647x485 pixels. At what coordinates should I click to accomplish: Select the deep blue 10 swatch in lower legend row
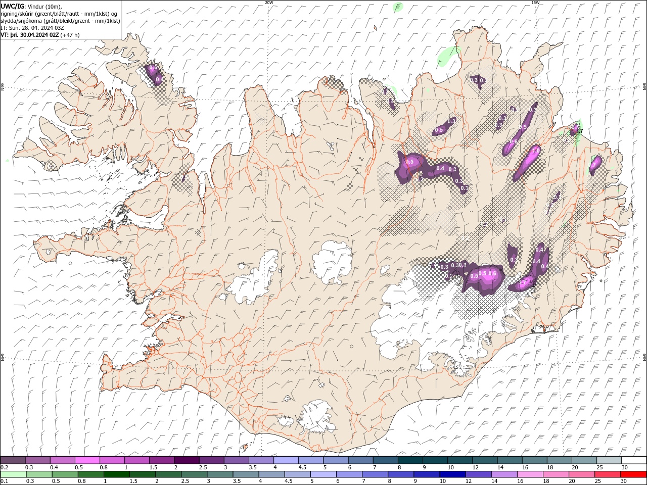[453, 474]
